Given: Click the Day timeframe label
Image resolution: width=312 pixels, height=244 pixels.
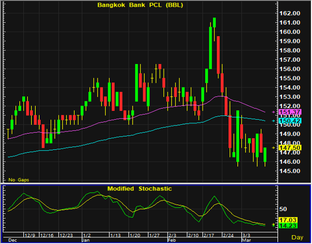Looking at the screenshot, I should pyautogui.click(x=298, y=237).
